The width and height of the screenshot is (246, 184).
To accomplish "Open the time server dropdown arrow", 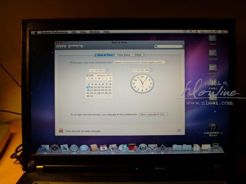I will (166, 62).
